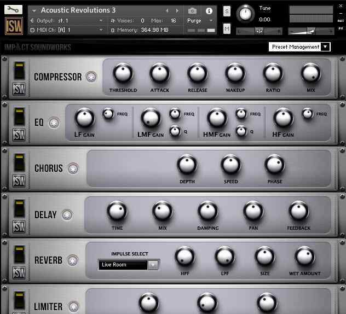Open the wrench instrument edit icon
346x314 pixels.
pyautogui.click(x=13, y=9)
